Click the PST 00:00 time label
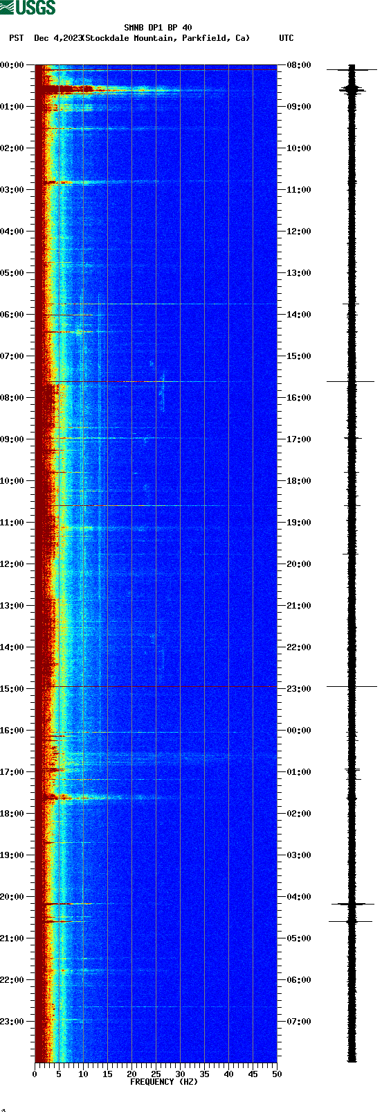This screenshot has height=1118, width=382. 12,65
